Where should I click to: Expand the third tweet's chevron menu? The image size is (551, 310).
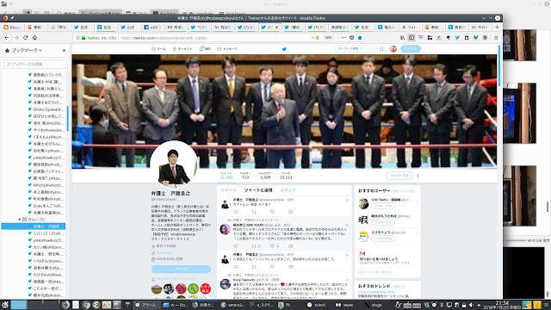point(347,255)
